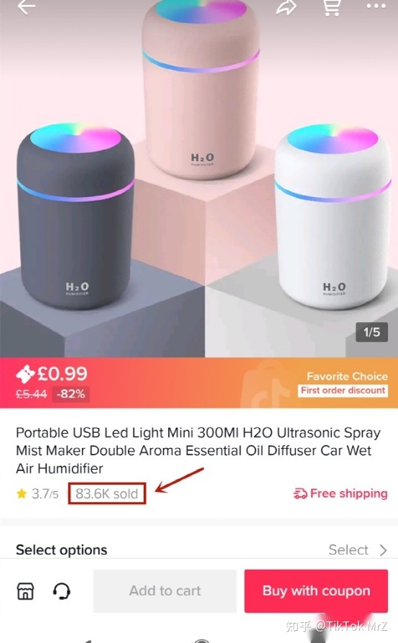Visit the seller's shop via the store icon
Image resolution: width=398 pixels, height=643 pixels.
pos(25,591)
